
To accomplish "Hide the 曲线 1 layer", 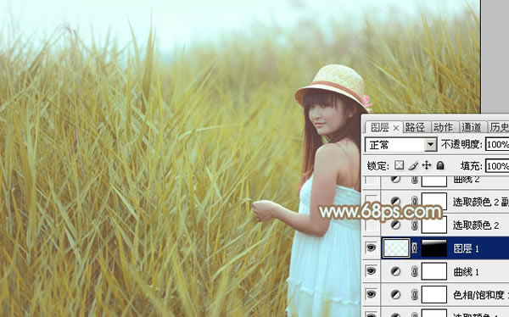I will point(371,271).
